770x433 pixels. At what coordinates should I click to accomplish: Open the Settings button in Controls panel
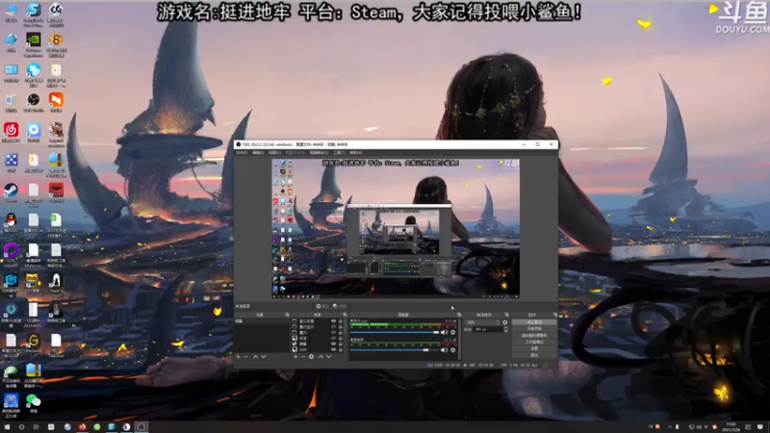point(534,348)
